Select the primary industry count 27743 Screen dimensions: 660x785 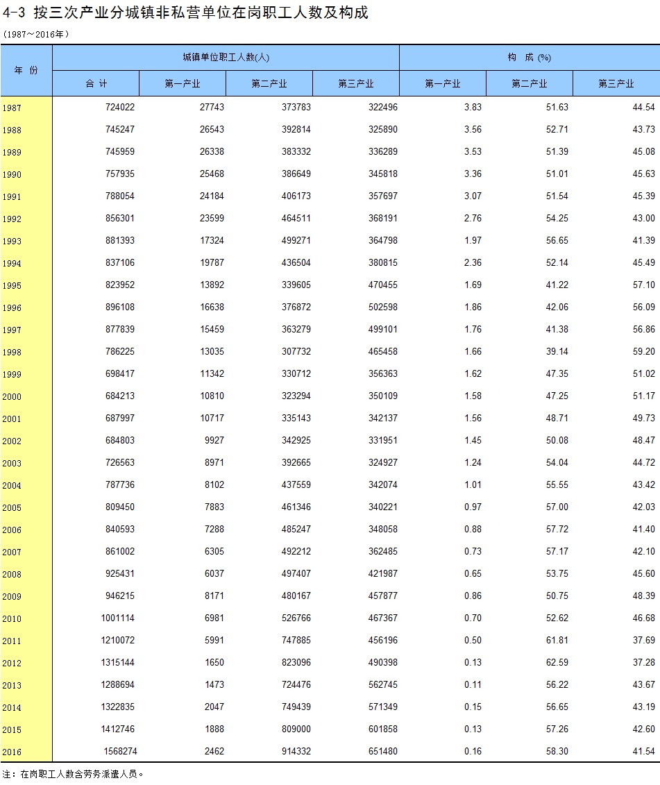[212, 107]
